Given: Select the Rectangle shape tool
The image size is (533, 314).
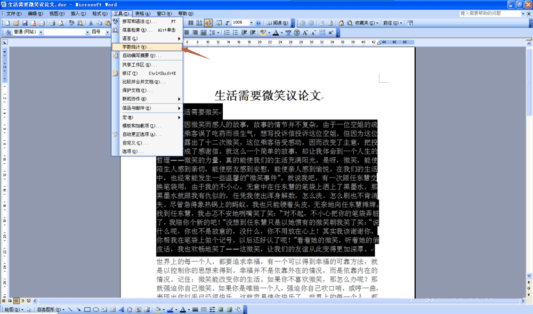Looking at the screenshot, I should pos(87,309).
